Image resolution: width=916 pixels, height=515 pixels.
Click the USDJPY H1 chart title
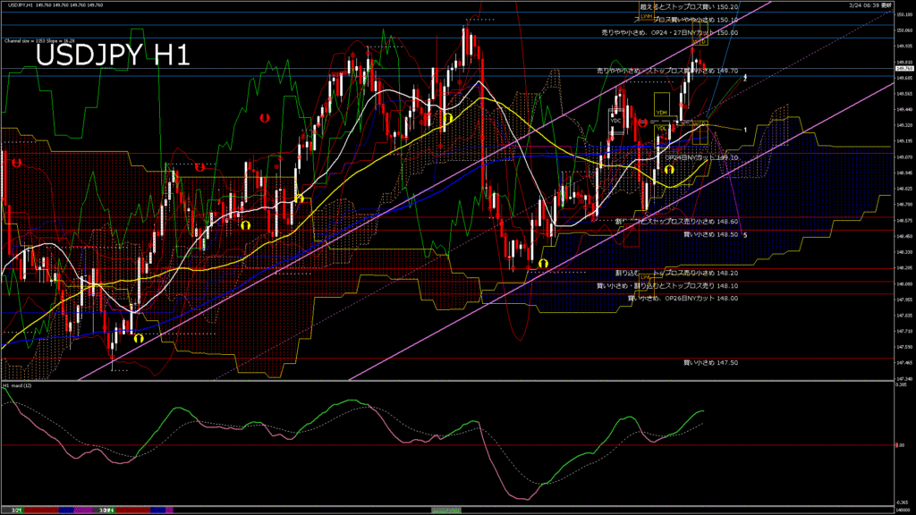point(112,55)
